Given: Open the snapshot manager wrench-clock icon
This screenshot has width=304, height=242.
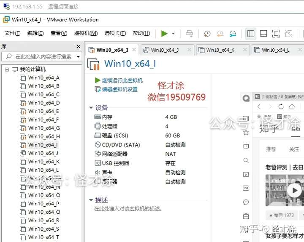Looking at the screenshot, I should (233, 33).
